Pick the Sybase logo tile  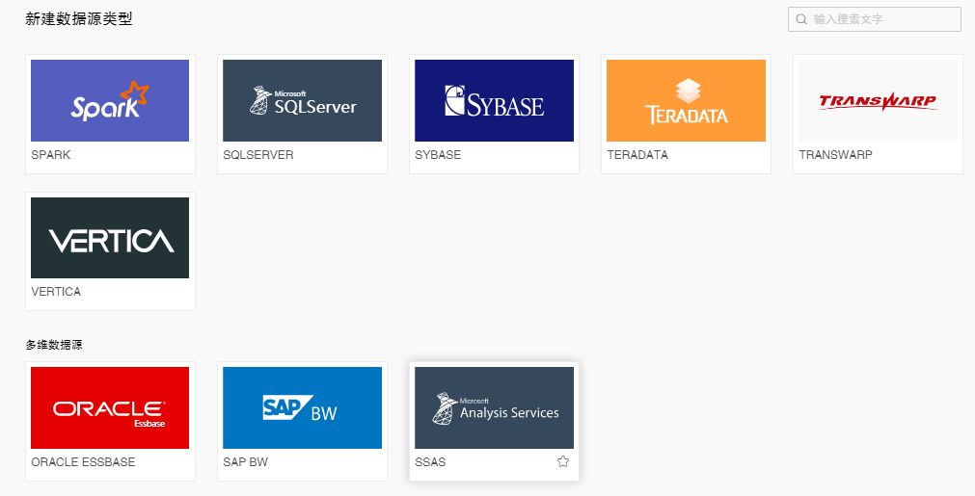point(495,100)
